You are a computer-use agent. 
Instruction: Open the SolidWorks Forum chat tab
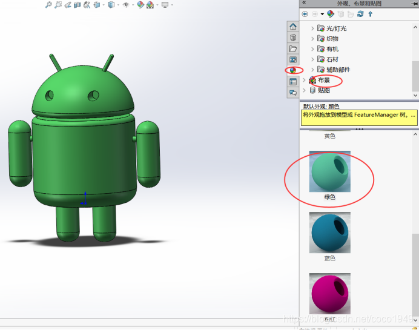[293, 93]
